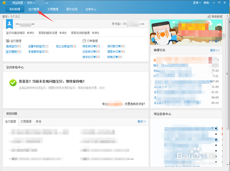Click 更多>> in 常见问题 panel
The width and height of the screenshot is (230, 171).
point(141,121)
